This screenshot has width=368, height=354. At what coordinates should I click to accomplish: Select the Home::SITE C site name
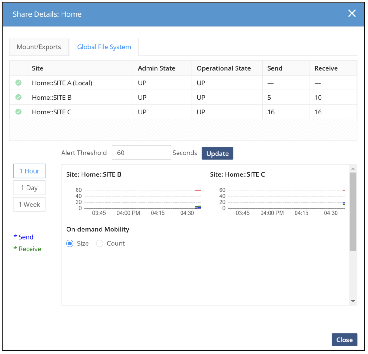click(x=52, y=112)
